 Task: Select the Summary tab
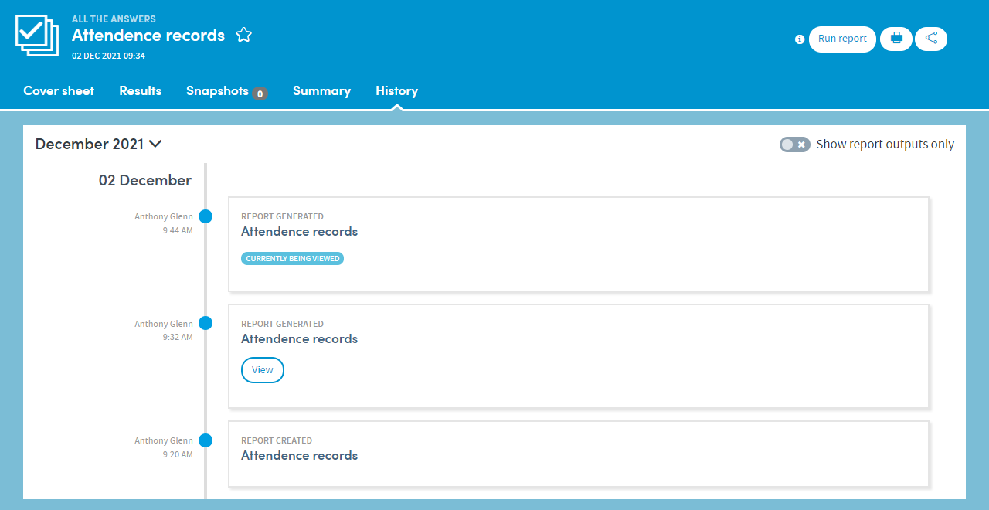tap(321, 91)
